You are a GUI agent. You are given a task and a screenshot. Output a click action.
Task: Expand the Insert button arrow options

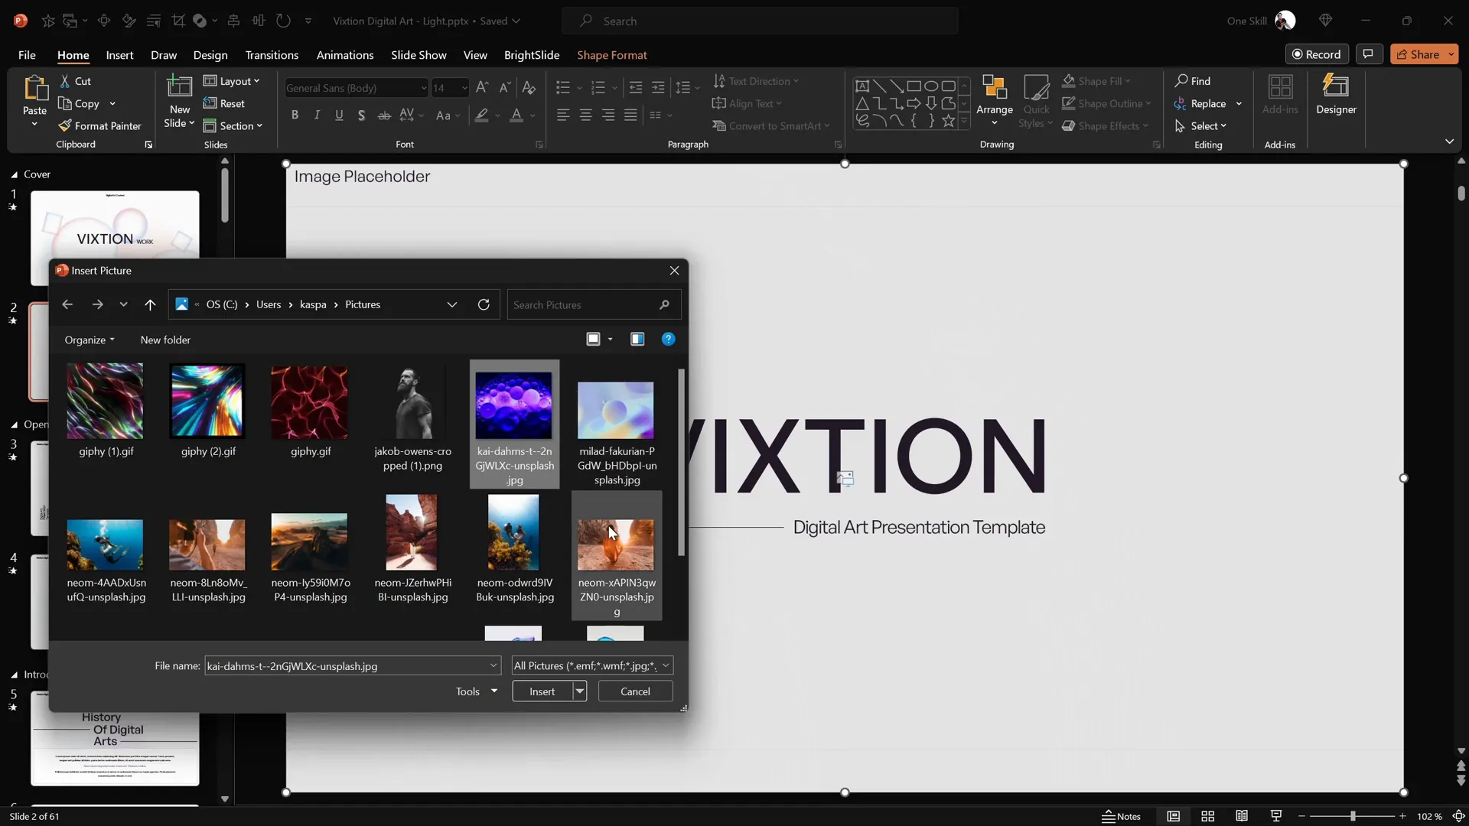click(x=580, y=691)
